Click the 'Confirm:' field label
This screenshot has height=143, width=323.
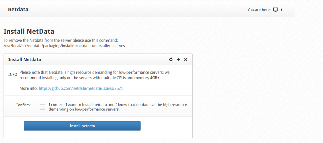pos(23,105)
